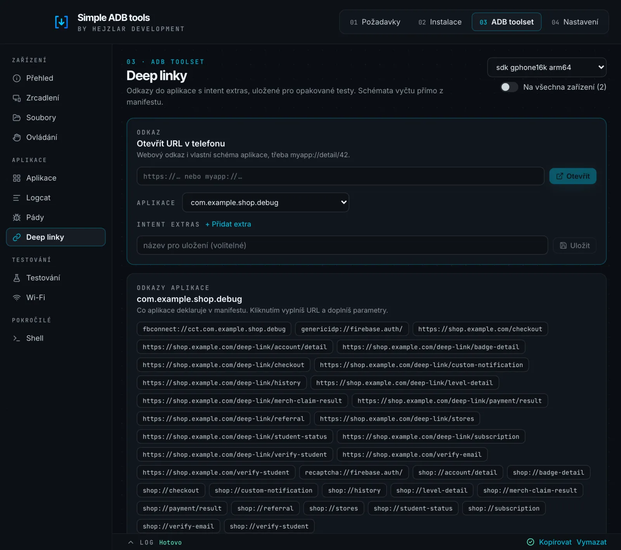Click the Otevřít button

[x=573, y=176]
